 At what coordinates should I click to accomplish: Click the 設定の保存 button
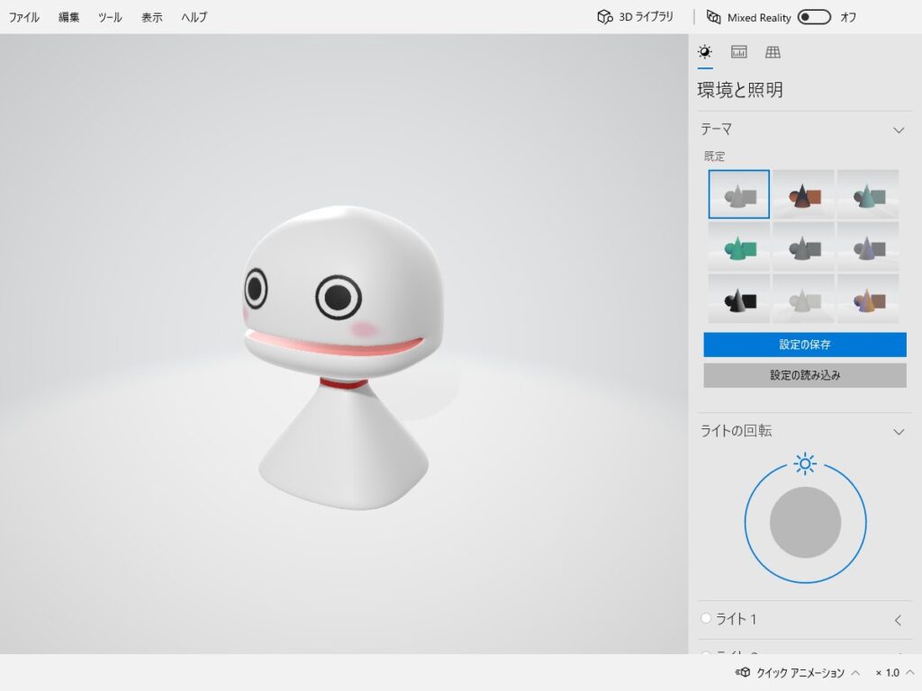click(805, 345)
